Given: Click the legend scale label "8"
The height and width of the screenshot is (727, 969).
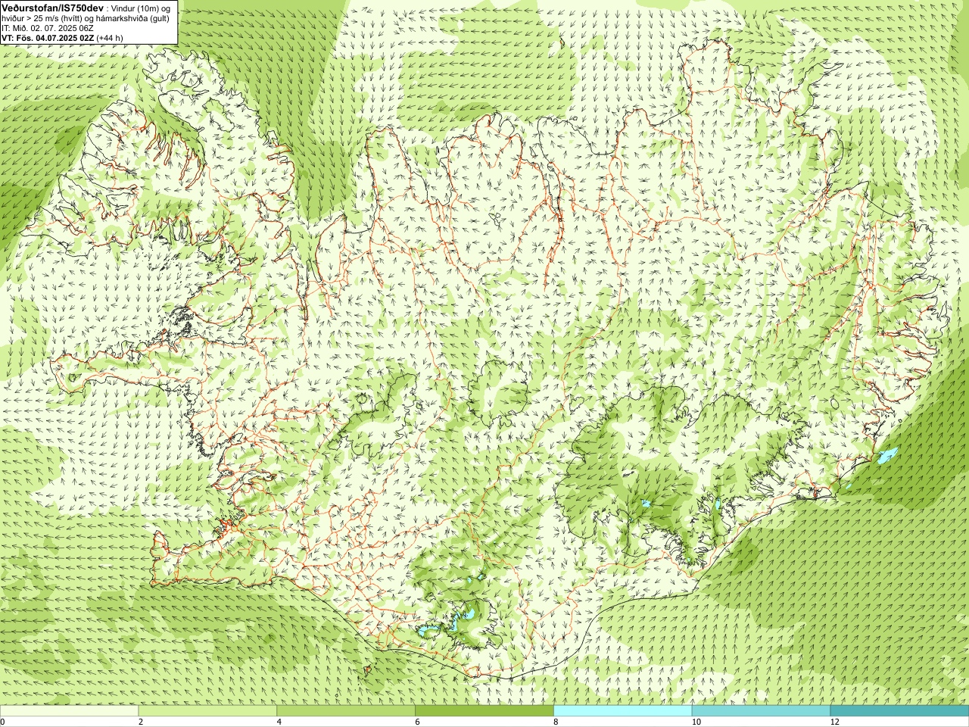Looking at the screenshot, I should [x=556, y=722].
